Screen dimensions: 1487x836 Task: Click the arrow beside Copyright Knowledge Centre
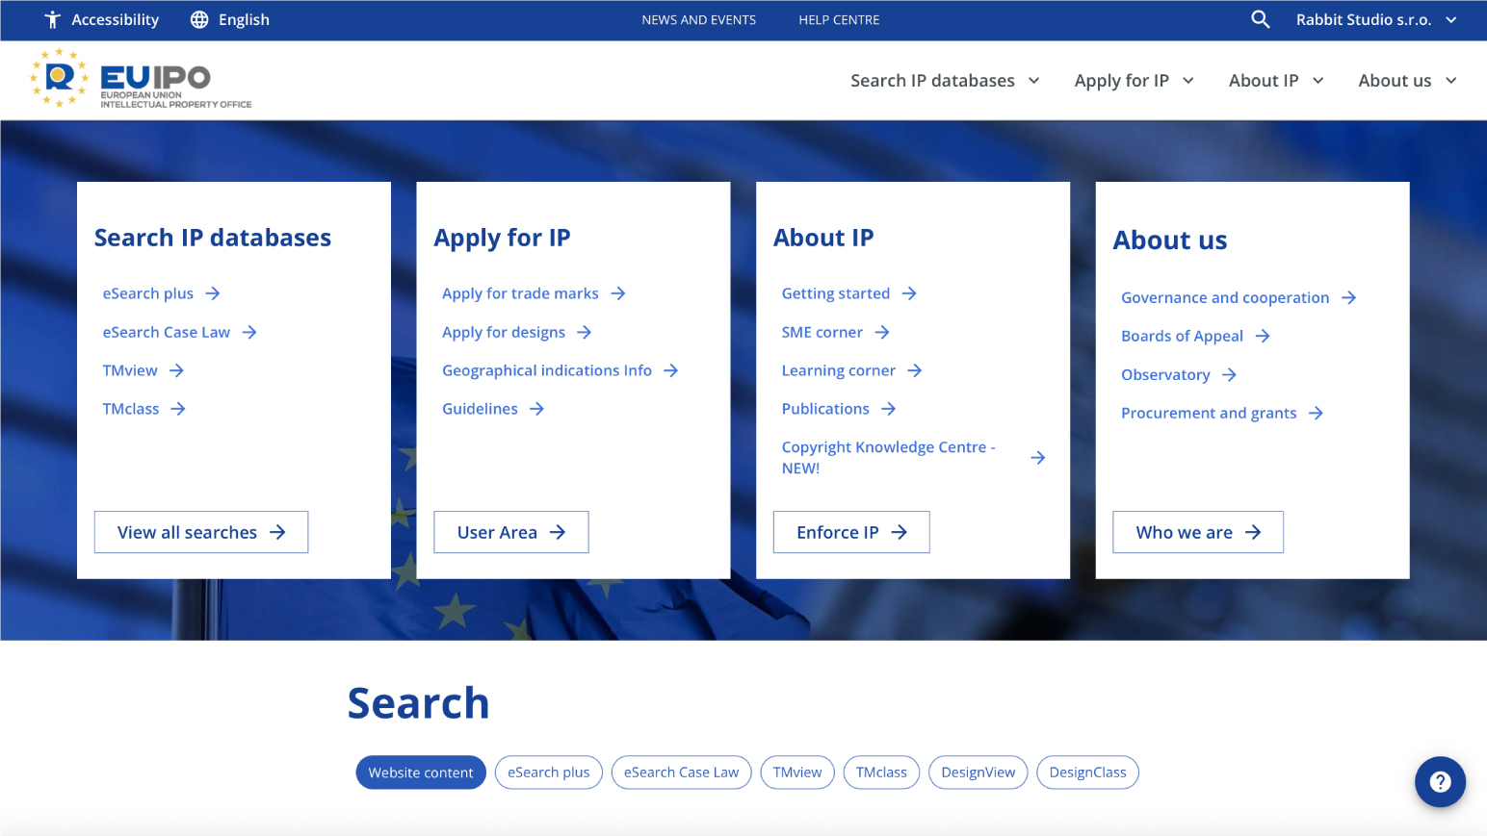pyautogui.click(x=1037, y=458)
